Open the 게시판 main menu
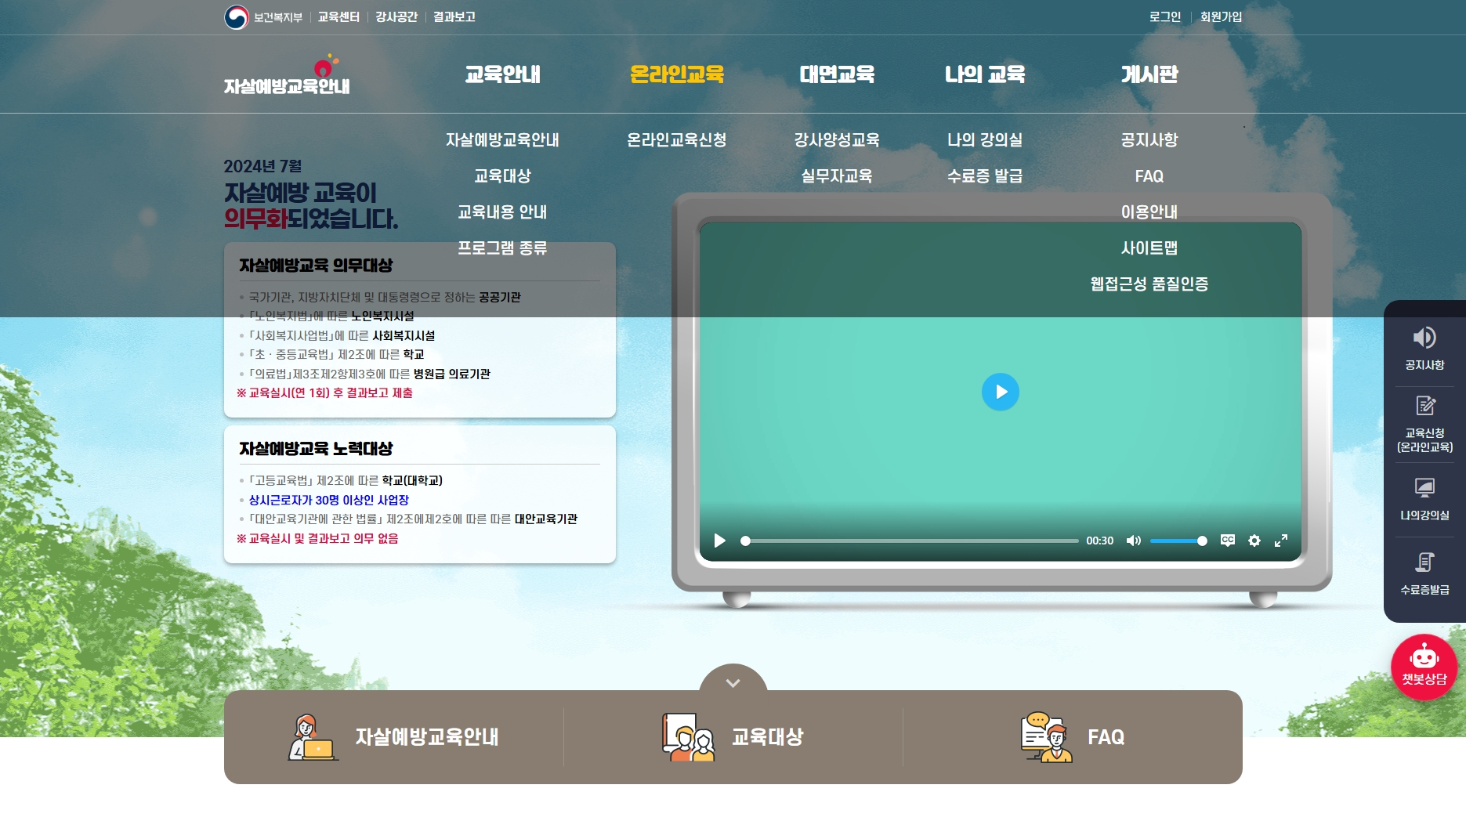This screenshot has width=1466, height=839. click(x=1149, y=74)
